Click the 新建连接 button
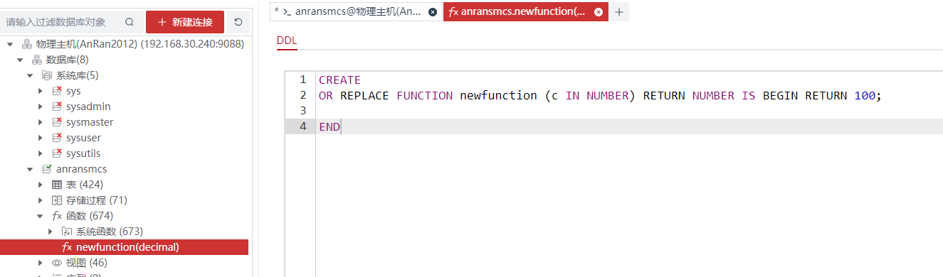 185,22
